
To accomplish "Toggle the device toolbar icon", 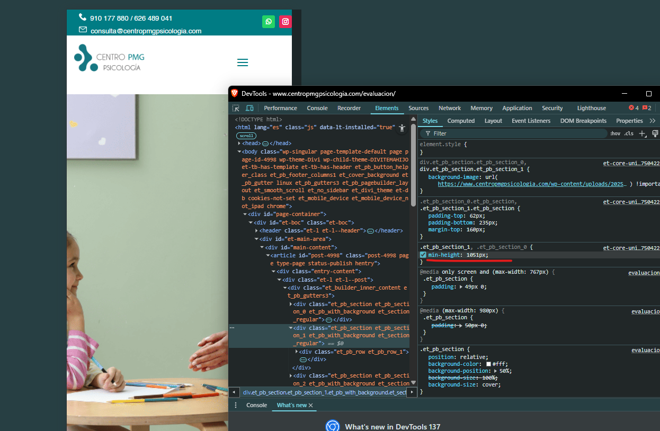I will 249,108.
